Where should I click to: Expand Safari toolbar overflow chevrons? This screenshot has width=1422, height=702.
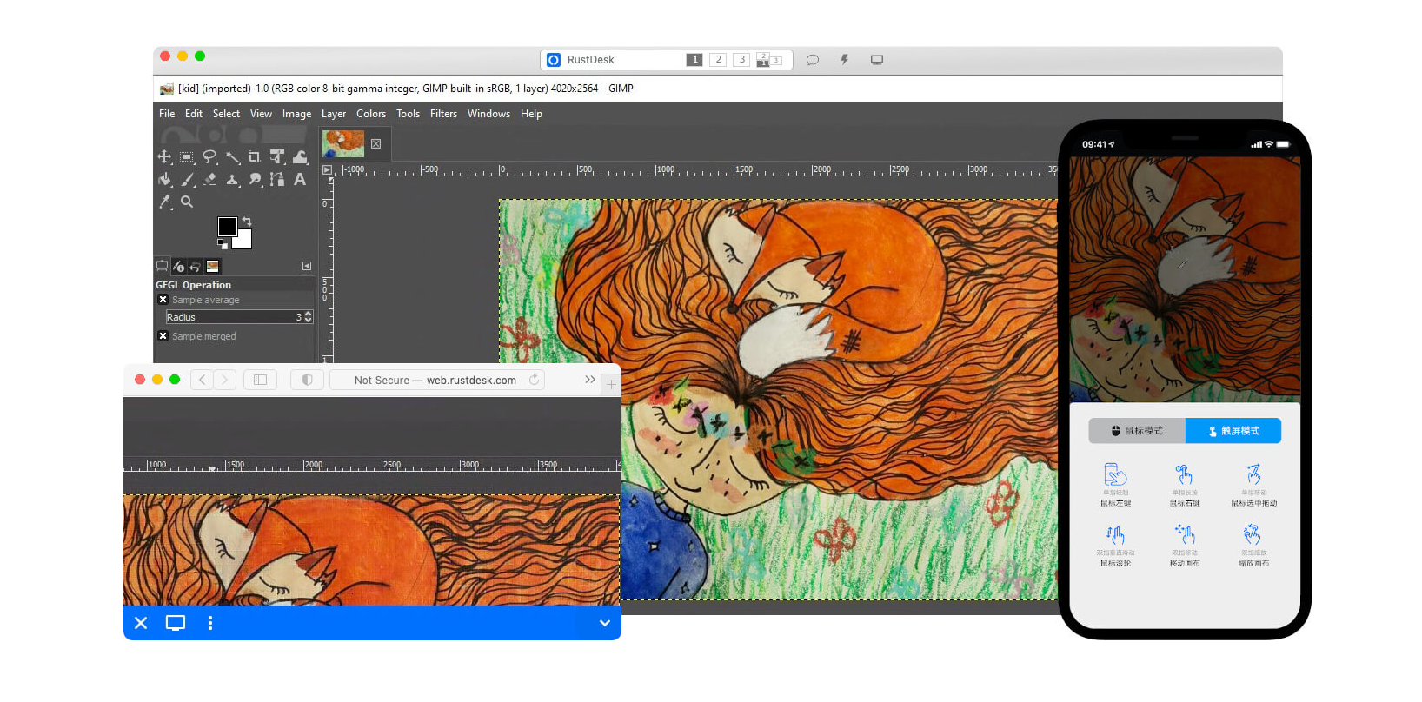click(590, 380)
